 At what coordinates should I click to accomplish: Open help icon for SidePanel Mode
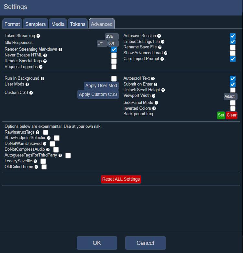[156, 103]
